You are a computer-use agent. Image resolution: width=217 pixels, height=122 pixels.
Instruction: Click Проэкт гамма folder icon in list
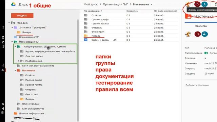click(x=86, y=23)
